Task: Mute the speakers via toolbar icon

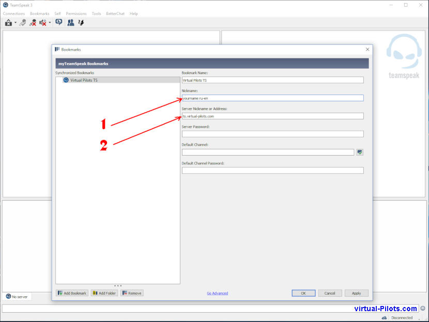Action: click(x=43, y=23)
